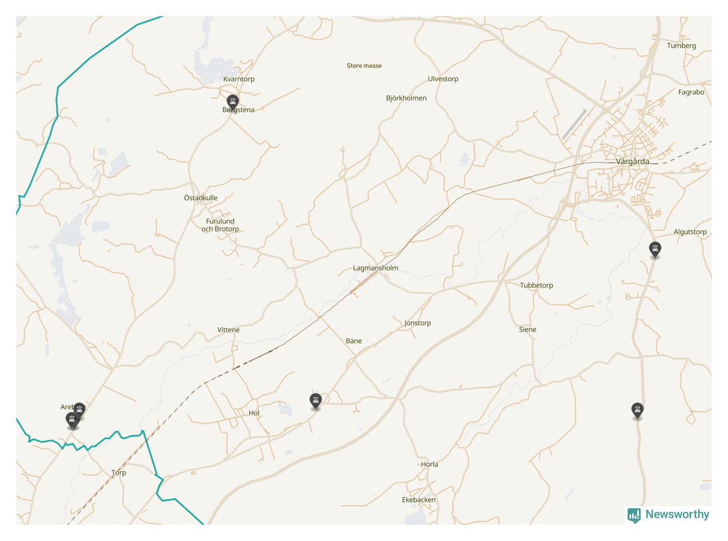Select the upper car marker at Arelid
The height and width of the screenshot is (541, 728).
pos(79,410)
